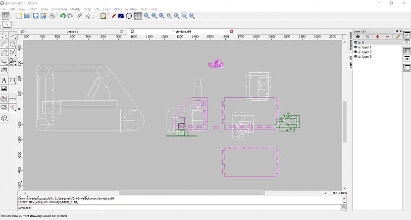This screenshot has width=411, height=220.
Task: Zoom out with magnifier minus
Action: coord(154,16)
